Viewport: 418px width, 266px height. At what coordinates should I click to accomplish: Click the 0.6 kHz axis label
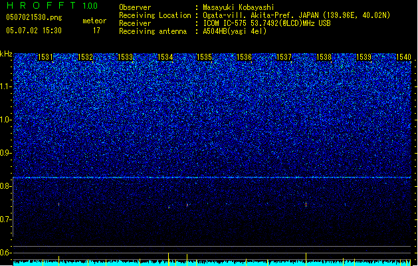[x=5, y=253]
